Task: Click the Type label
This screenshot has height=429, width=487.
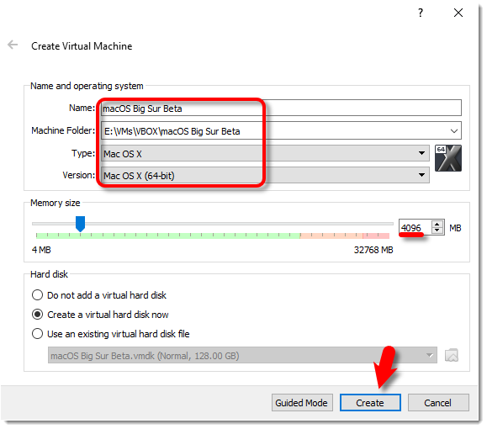Action: (83, 153)
